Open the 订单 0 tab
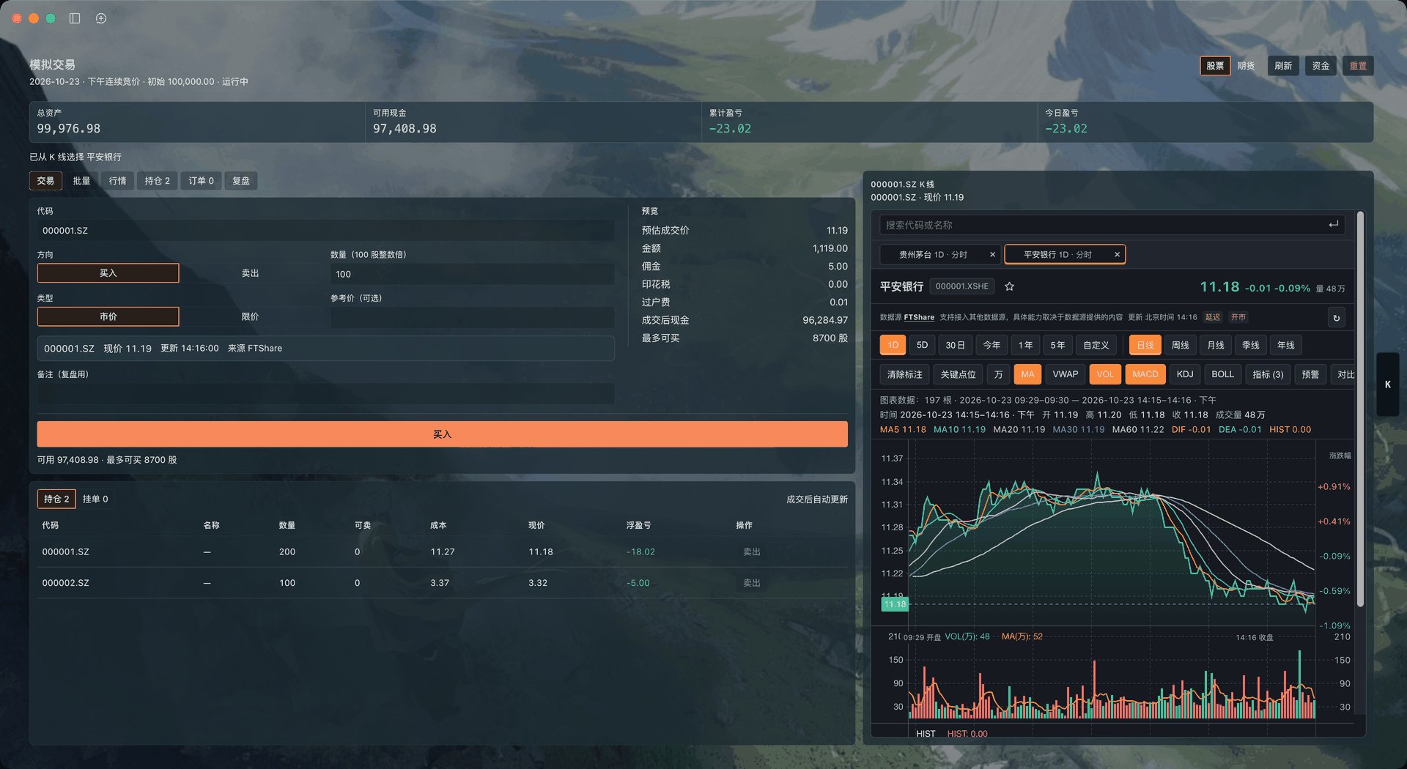1407x769 pixels. (201, 181)
